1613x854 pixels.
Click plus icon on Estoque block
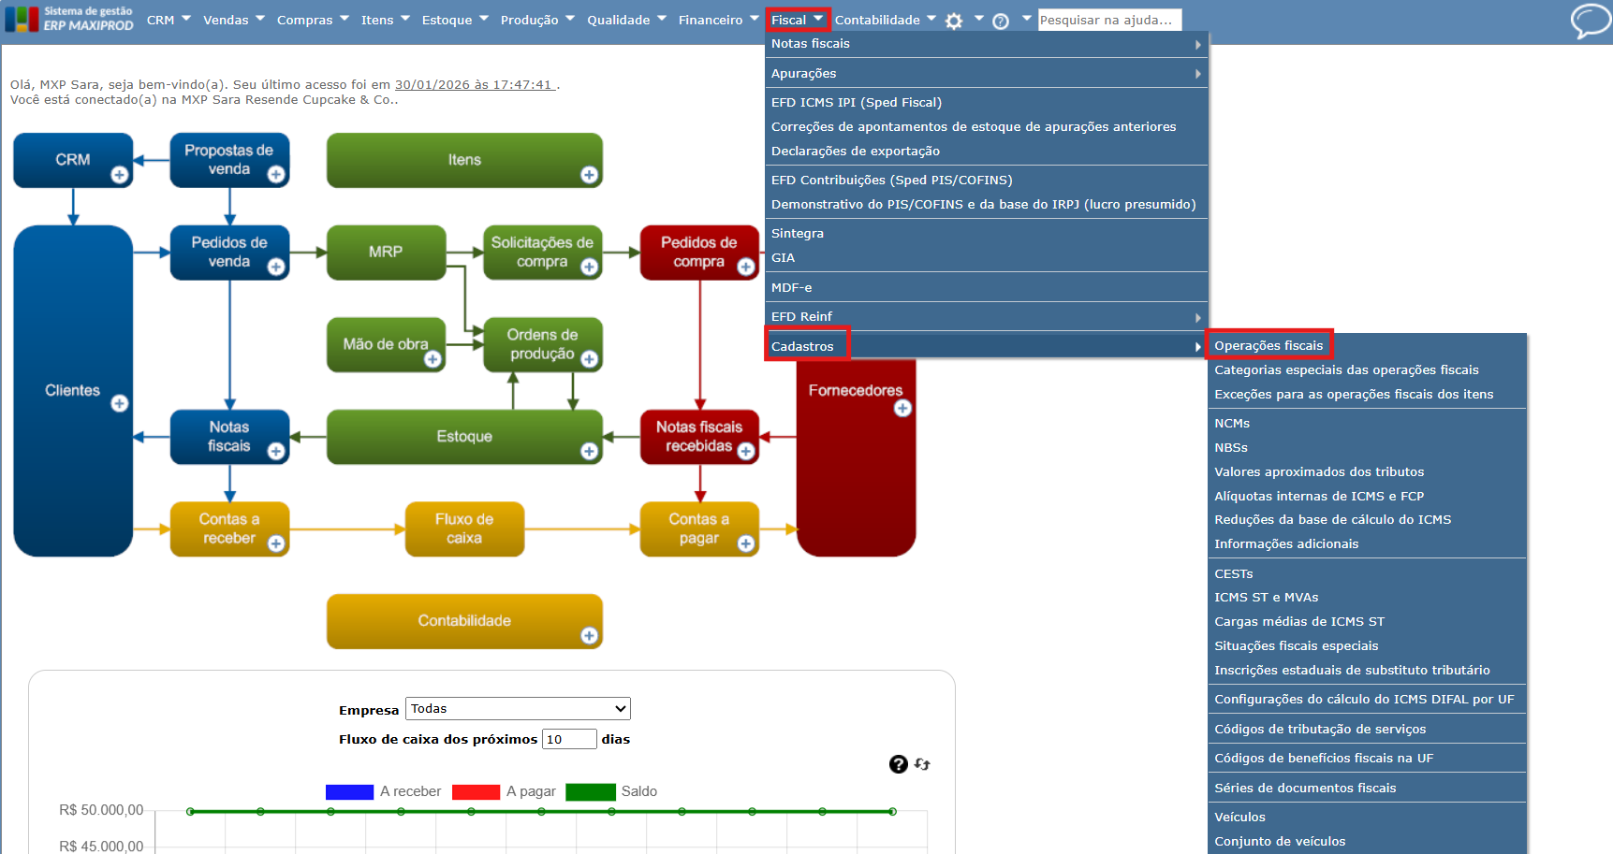pyautogui.click(x=589, y=451)
